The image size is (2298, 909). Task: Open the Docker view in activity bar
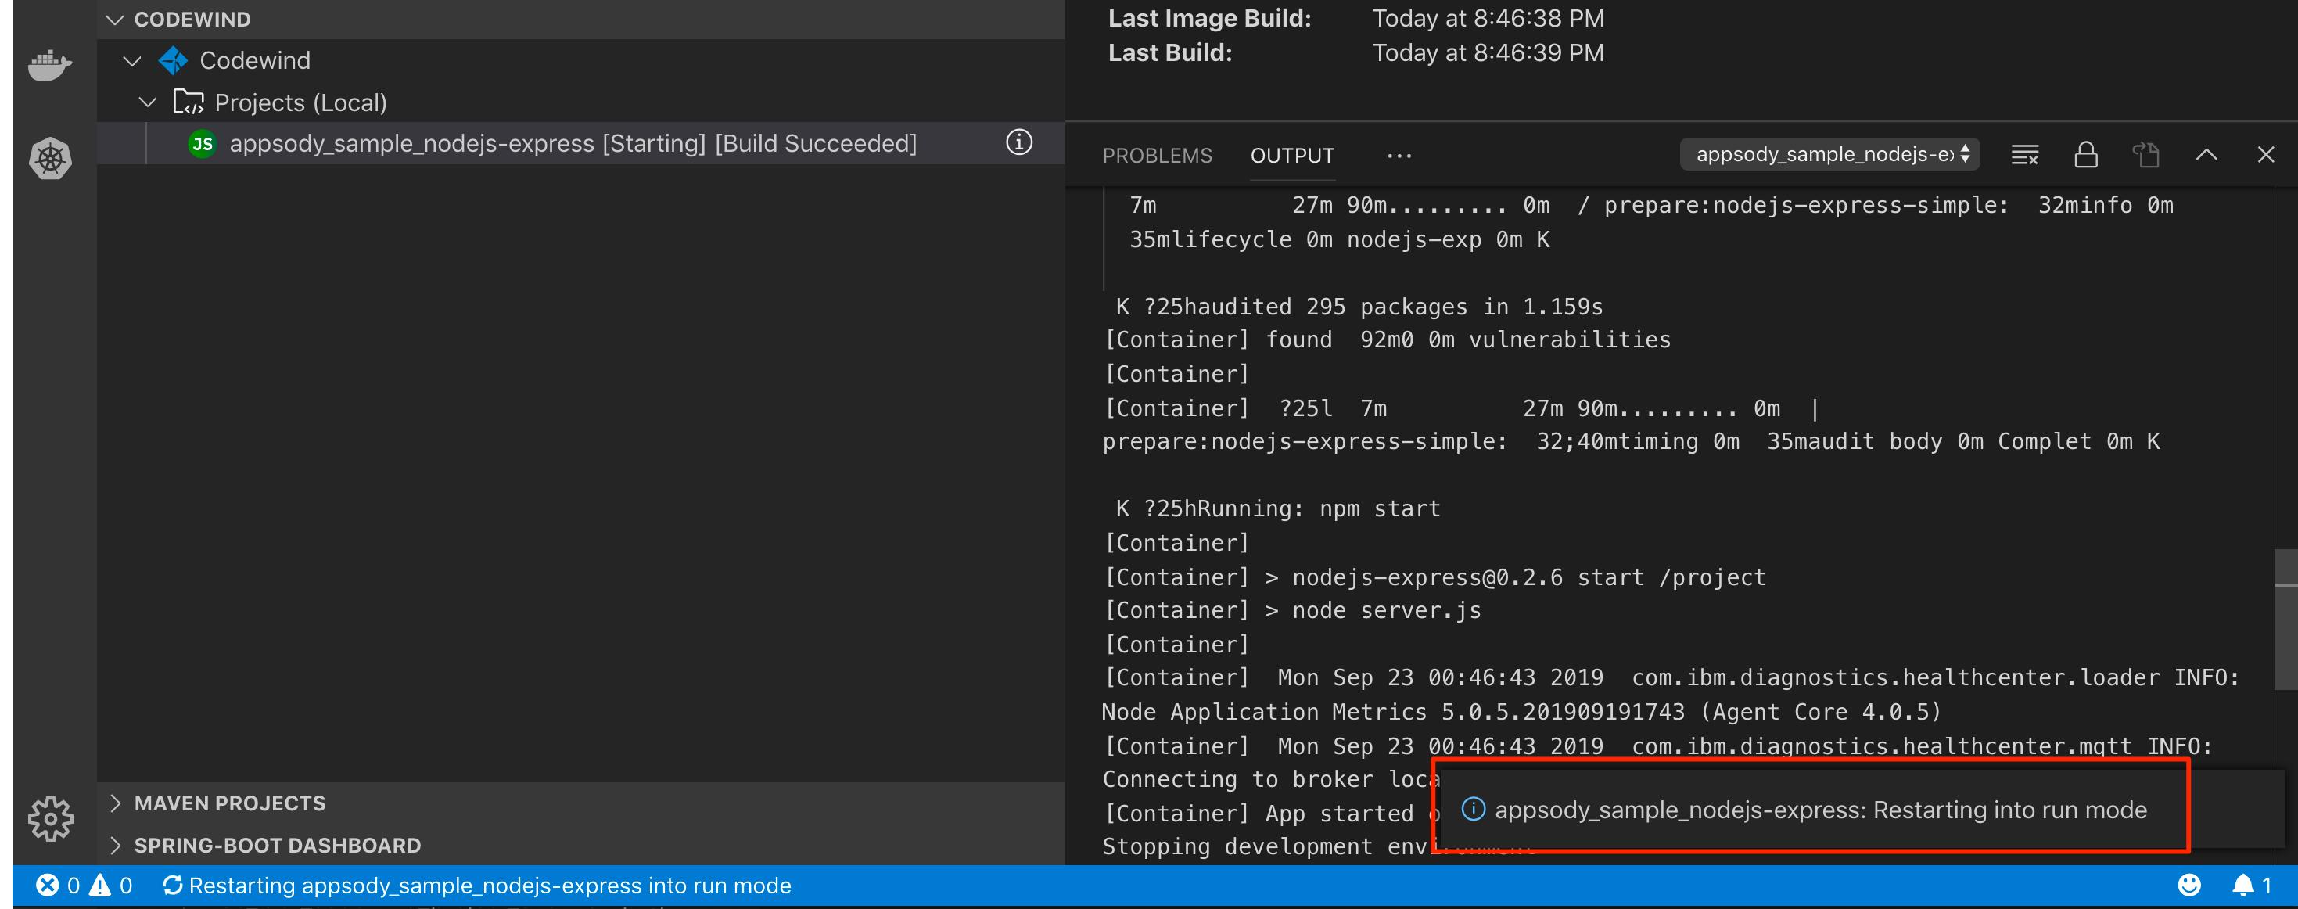50,65
